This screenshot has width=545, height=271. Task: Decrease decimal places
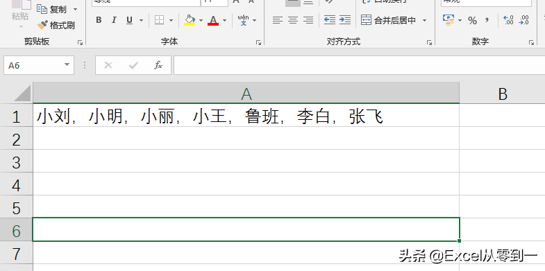click(x=523, y=20)
